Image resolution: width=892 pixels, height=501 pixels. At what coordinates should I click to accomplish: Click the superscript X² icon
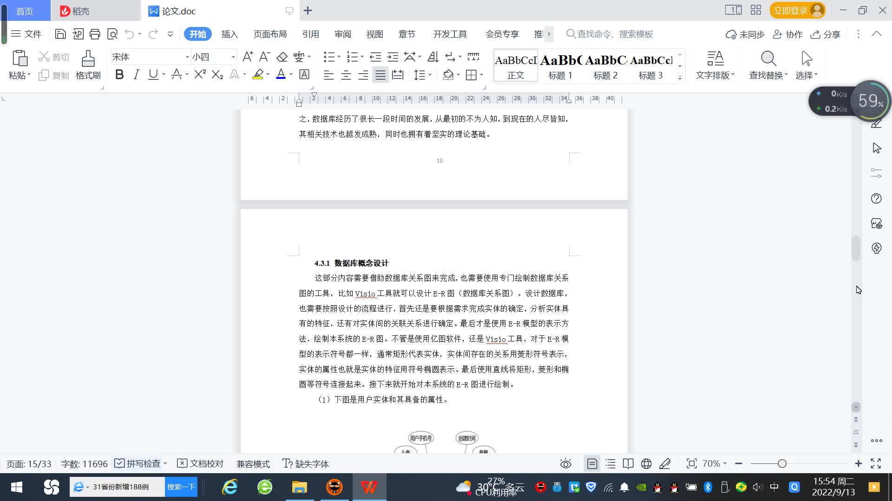(x=200, y=74)
